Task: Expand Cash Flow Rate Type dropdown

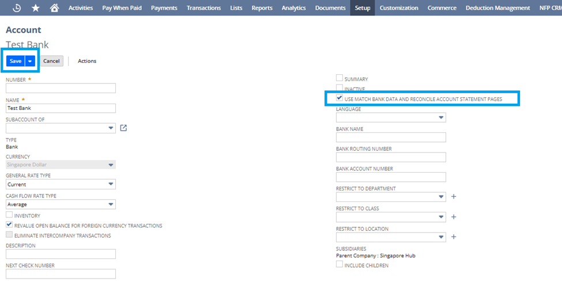Action: (111, 204)
